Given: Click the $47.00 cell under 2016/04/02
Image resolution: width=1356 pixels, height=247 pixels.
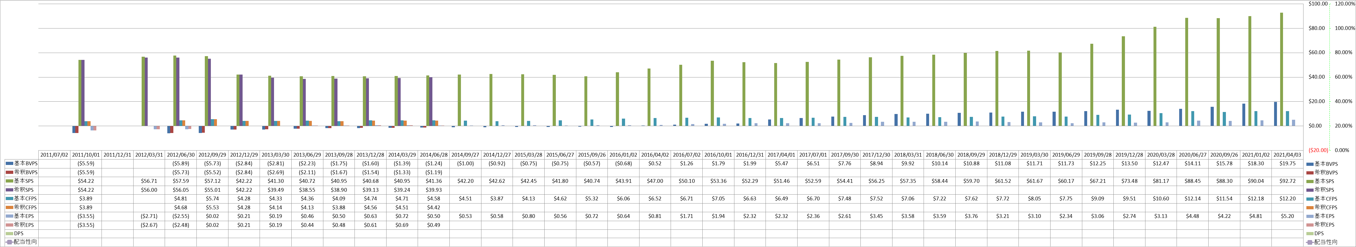Looking at the screenshot, I should coord(655,181).
